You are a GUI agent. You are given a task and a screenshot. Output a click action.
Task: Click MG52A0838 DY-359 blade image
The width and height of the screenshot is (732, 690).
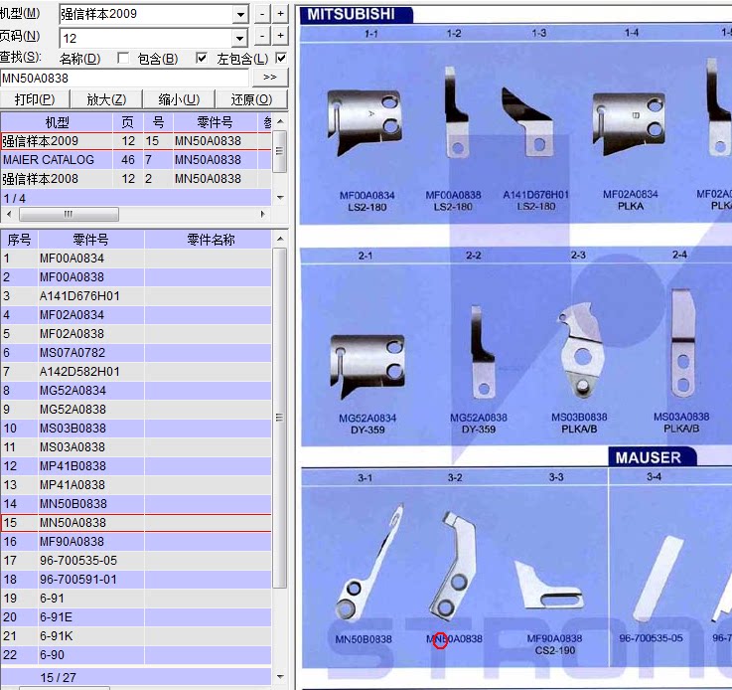(482, 352)
